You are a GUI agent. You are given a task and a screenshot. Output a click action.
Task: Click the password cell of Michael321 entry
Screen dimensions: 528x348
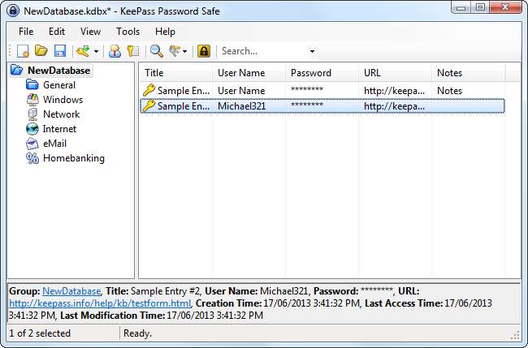[307, 105]
